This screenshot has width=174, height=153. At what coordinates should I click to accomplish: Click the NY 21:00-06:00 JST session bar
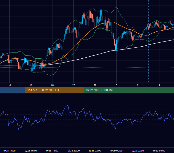coord(129,90)
